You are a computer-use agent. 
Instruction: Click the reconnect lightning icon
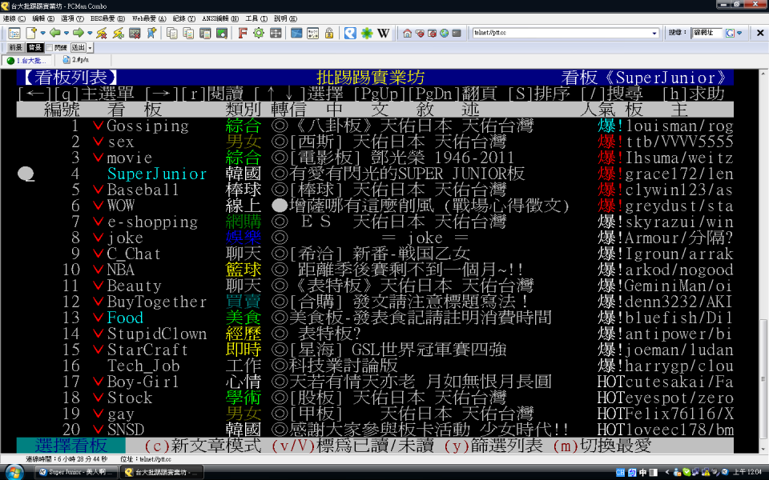click(119, 34)
